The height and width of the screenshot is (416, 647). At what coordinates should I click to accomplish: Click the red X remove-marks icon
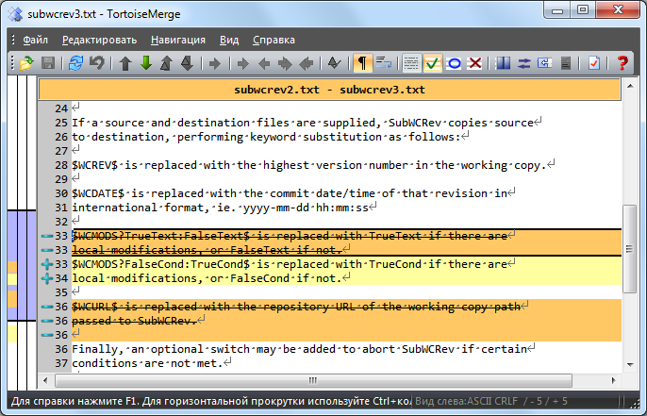pyautogui.click(x=475, y=63)
